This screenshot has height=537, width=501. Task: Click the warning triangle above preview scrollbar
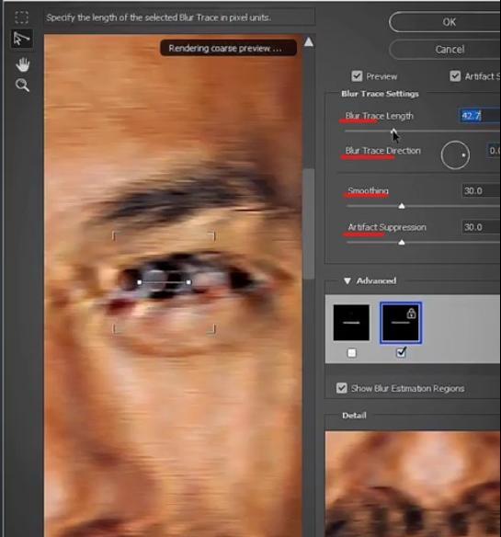pos(309,42)
